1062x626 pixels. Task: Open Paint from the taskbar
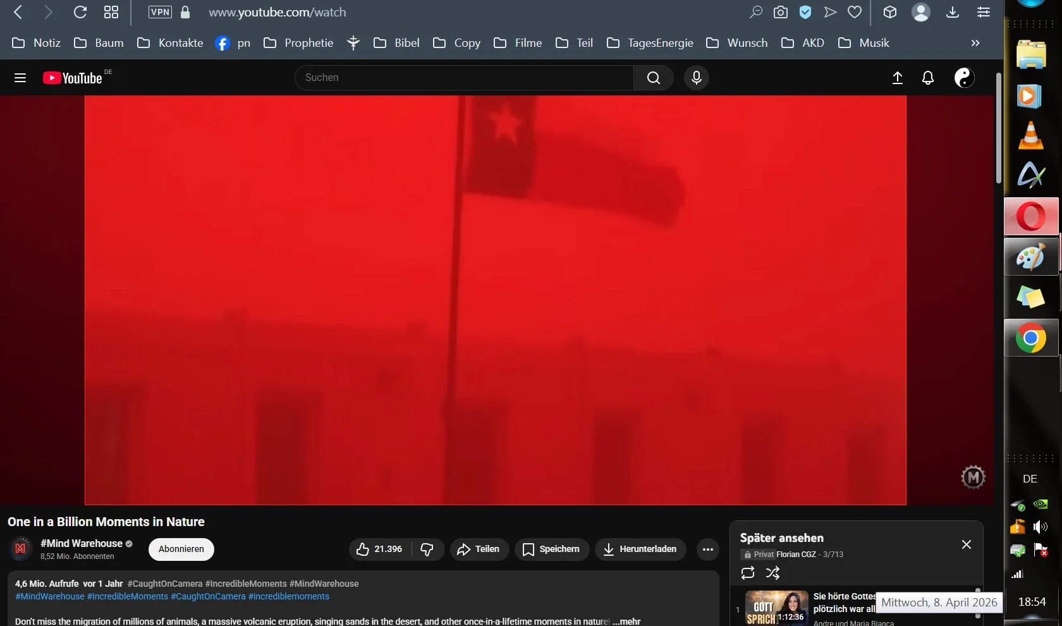[x=1031, y=257]
